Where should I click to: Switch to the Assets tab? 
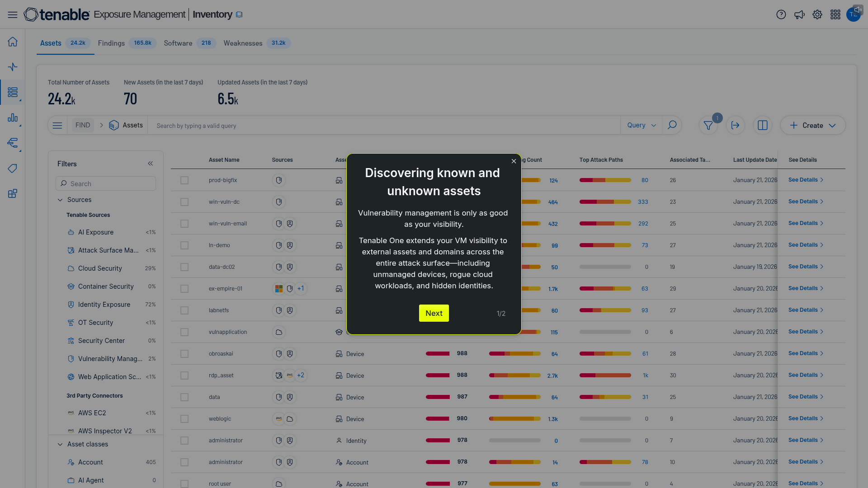[x=66, y=43]
